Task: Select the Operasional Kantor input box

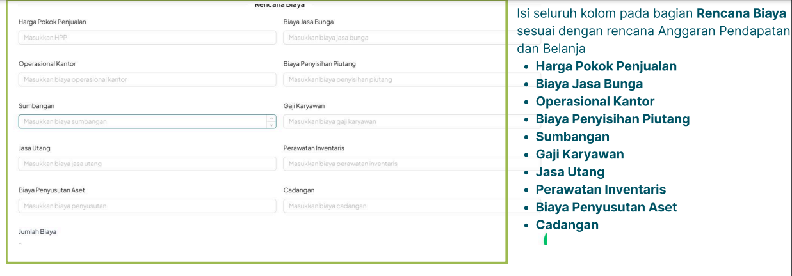Action: click(147, 79)
